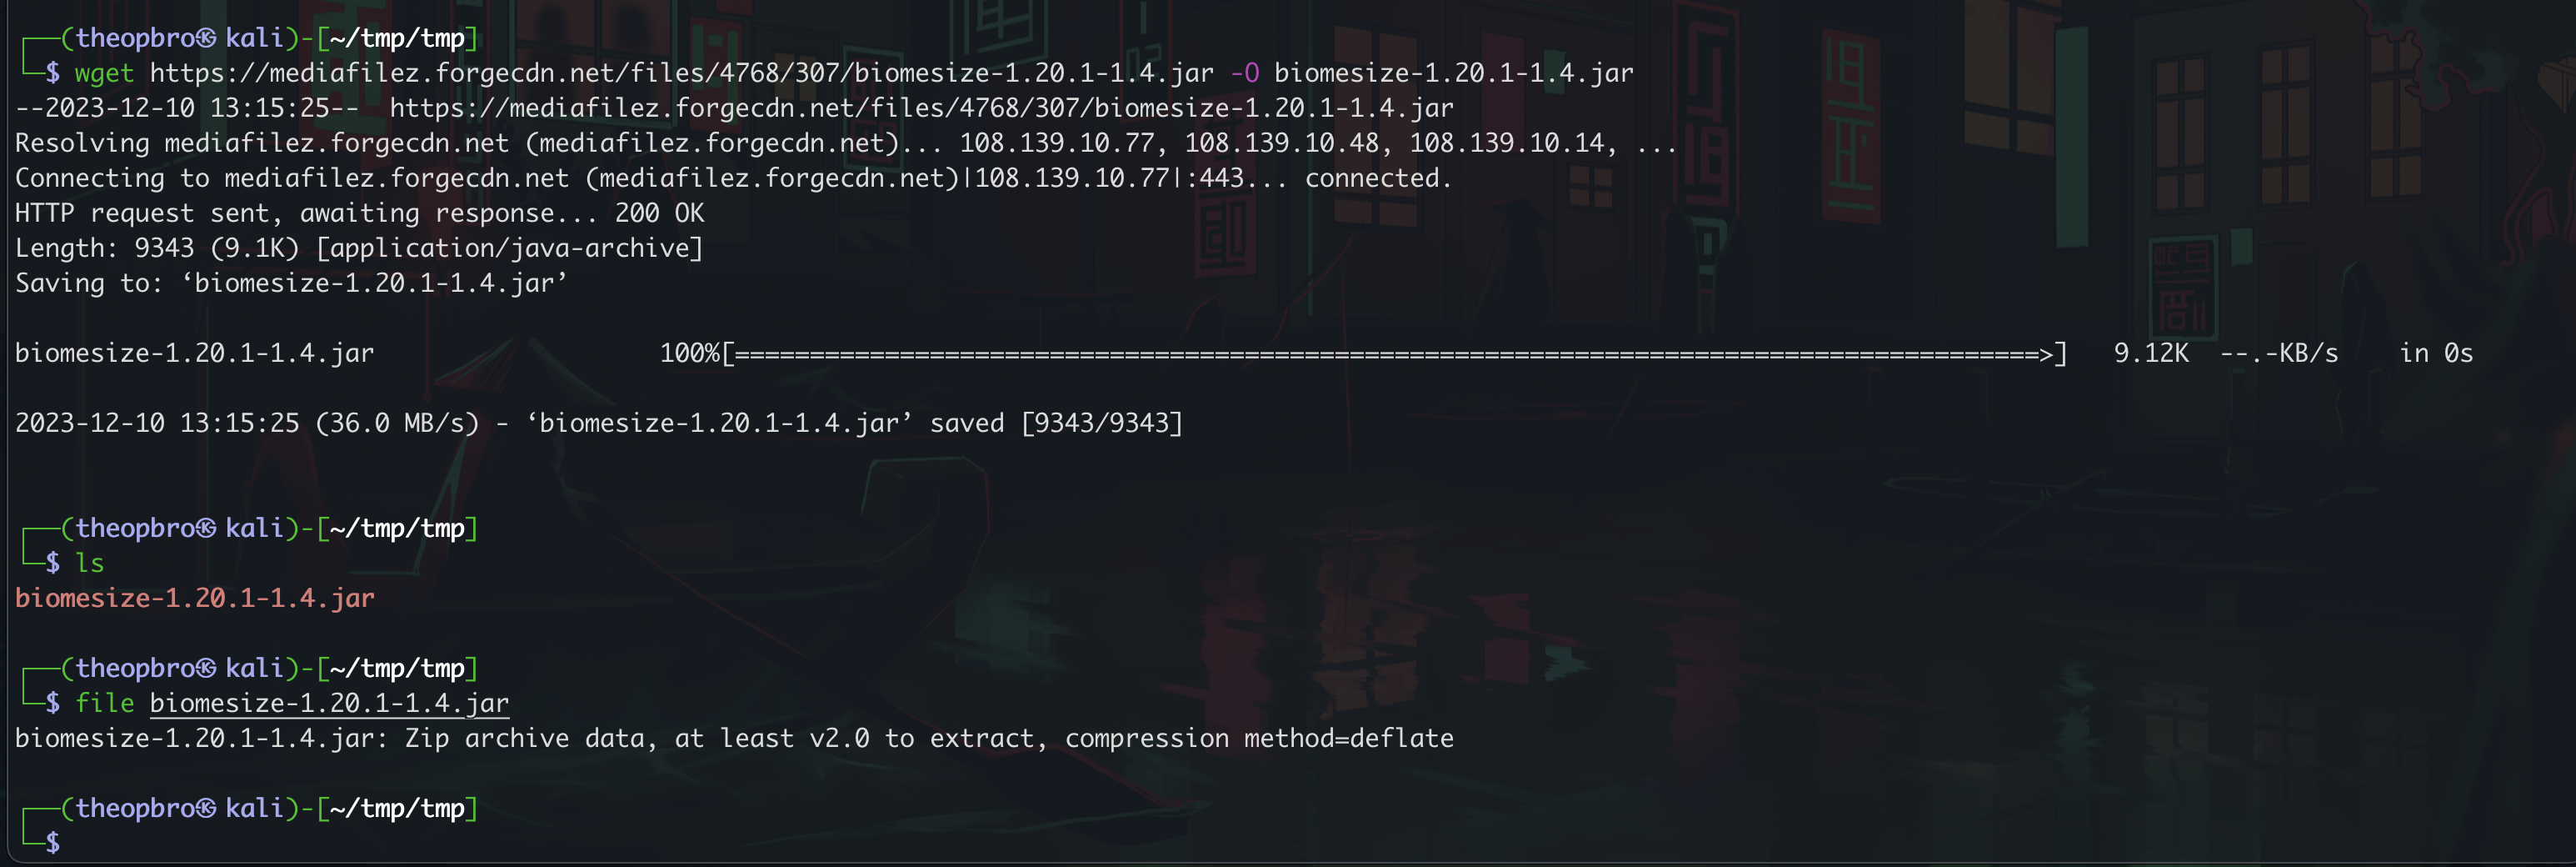Click the Kali skull icon in last prompt
This screenshot has width=2576, height=867.
click(206, 808)
